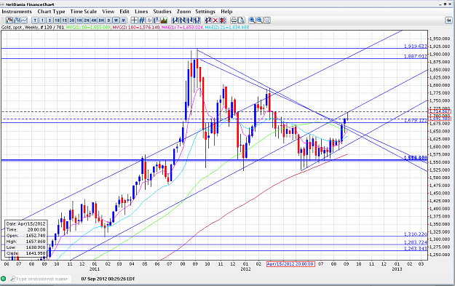Switch time scale to W (weekly)
455x286 pixels.
tap(116, 20)
